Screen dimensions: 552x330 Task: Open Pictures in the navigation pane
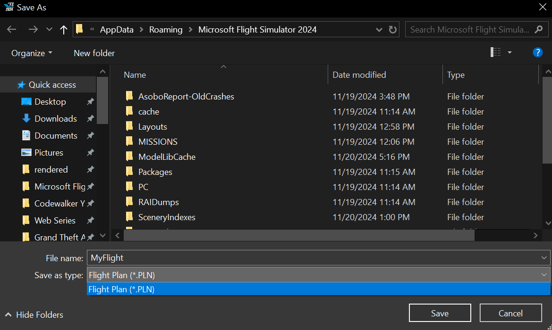coord(49,153)
